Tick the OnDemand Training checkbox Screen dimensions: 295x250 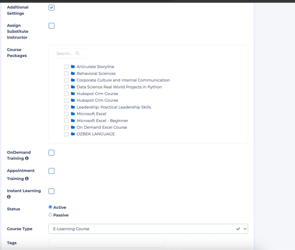(x=51, y=152)
